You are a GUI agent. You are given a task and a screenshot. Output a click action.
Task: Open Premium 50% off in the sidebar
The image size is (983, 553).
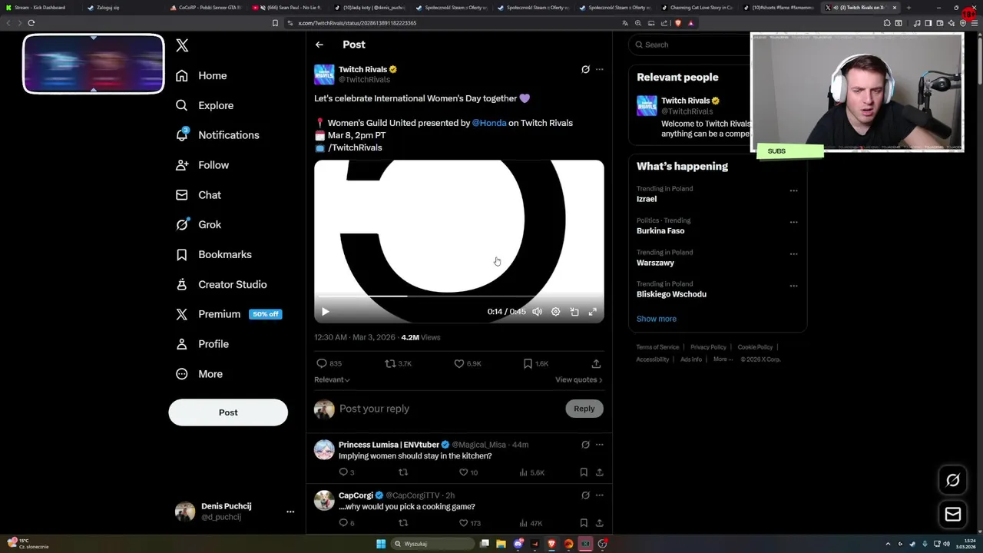[x=228, y=314]
